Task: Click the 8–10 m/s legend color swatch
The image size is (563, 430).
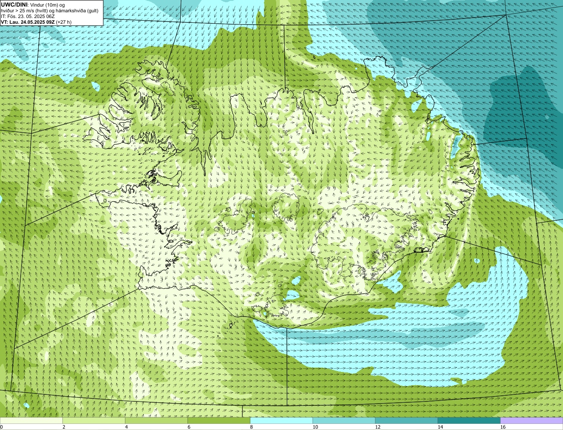Action: coord(281,420)
